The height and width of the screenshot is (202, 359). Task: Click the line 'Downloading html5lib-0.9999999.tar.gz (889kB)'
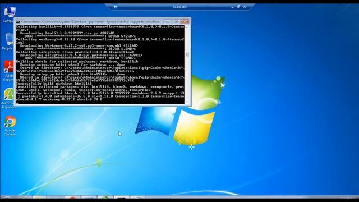tap(67, 33)
